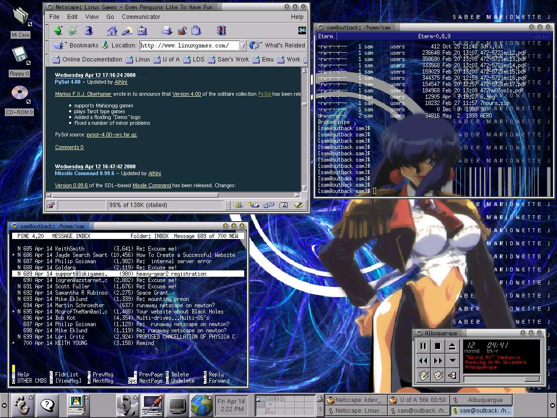Skip to previous track in CD player
The image size is (557, 418).
(424, 360)
